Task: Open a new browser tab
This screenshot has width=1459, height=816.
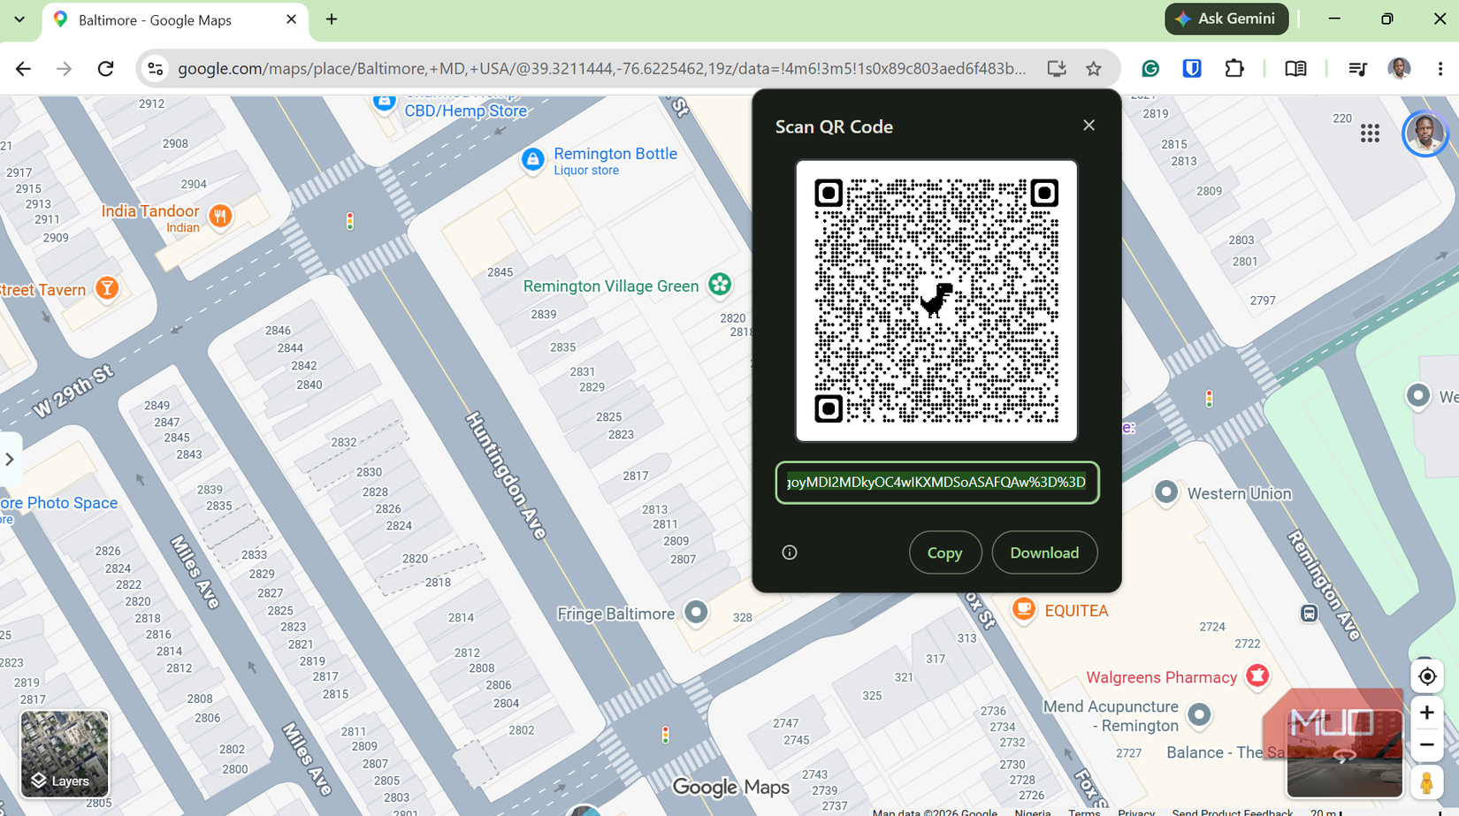Action: coord(332,19)
